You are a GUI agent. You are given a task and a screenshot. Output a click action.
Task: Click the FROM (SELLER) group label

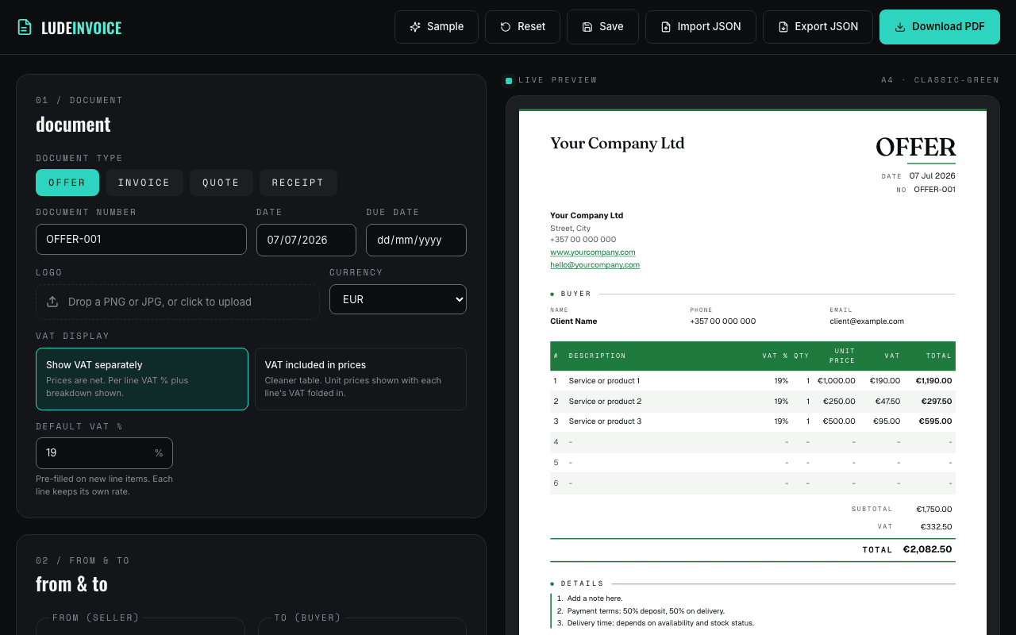pyautogui.click(x=96, y=618)
